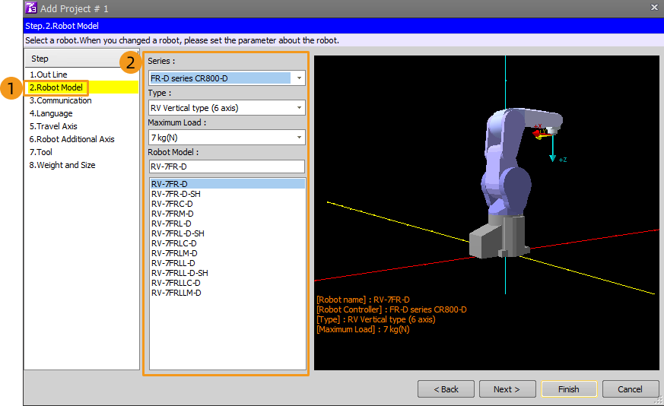Click Finish to create the project
The height and width of the screenshot is (406, 664).
pos(569,389)
